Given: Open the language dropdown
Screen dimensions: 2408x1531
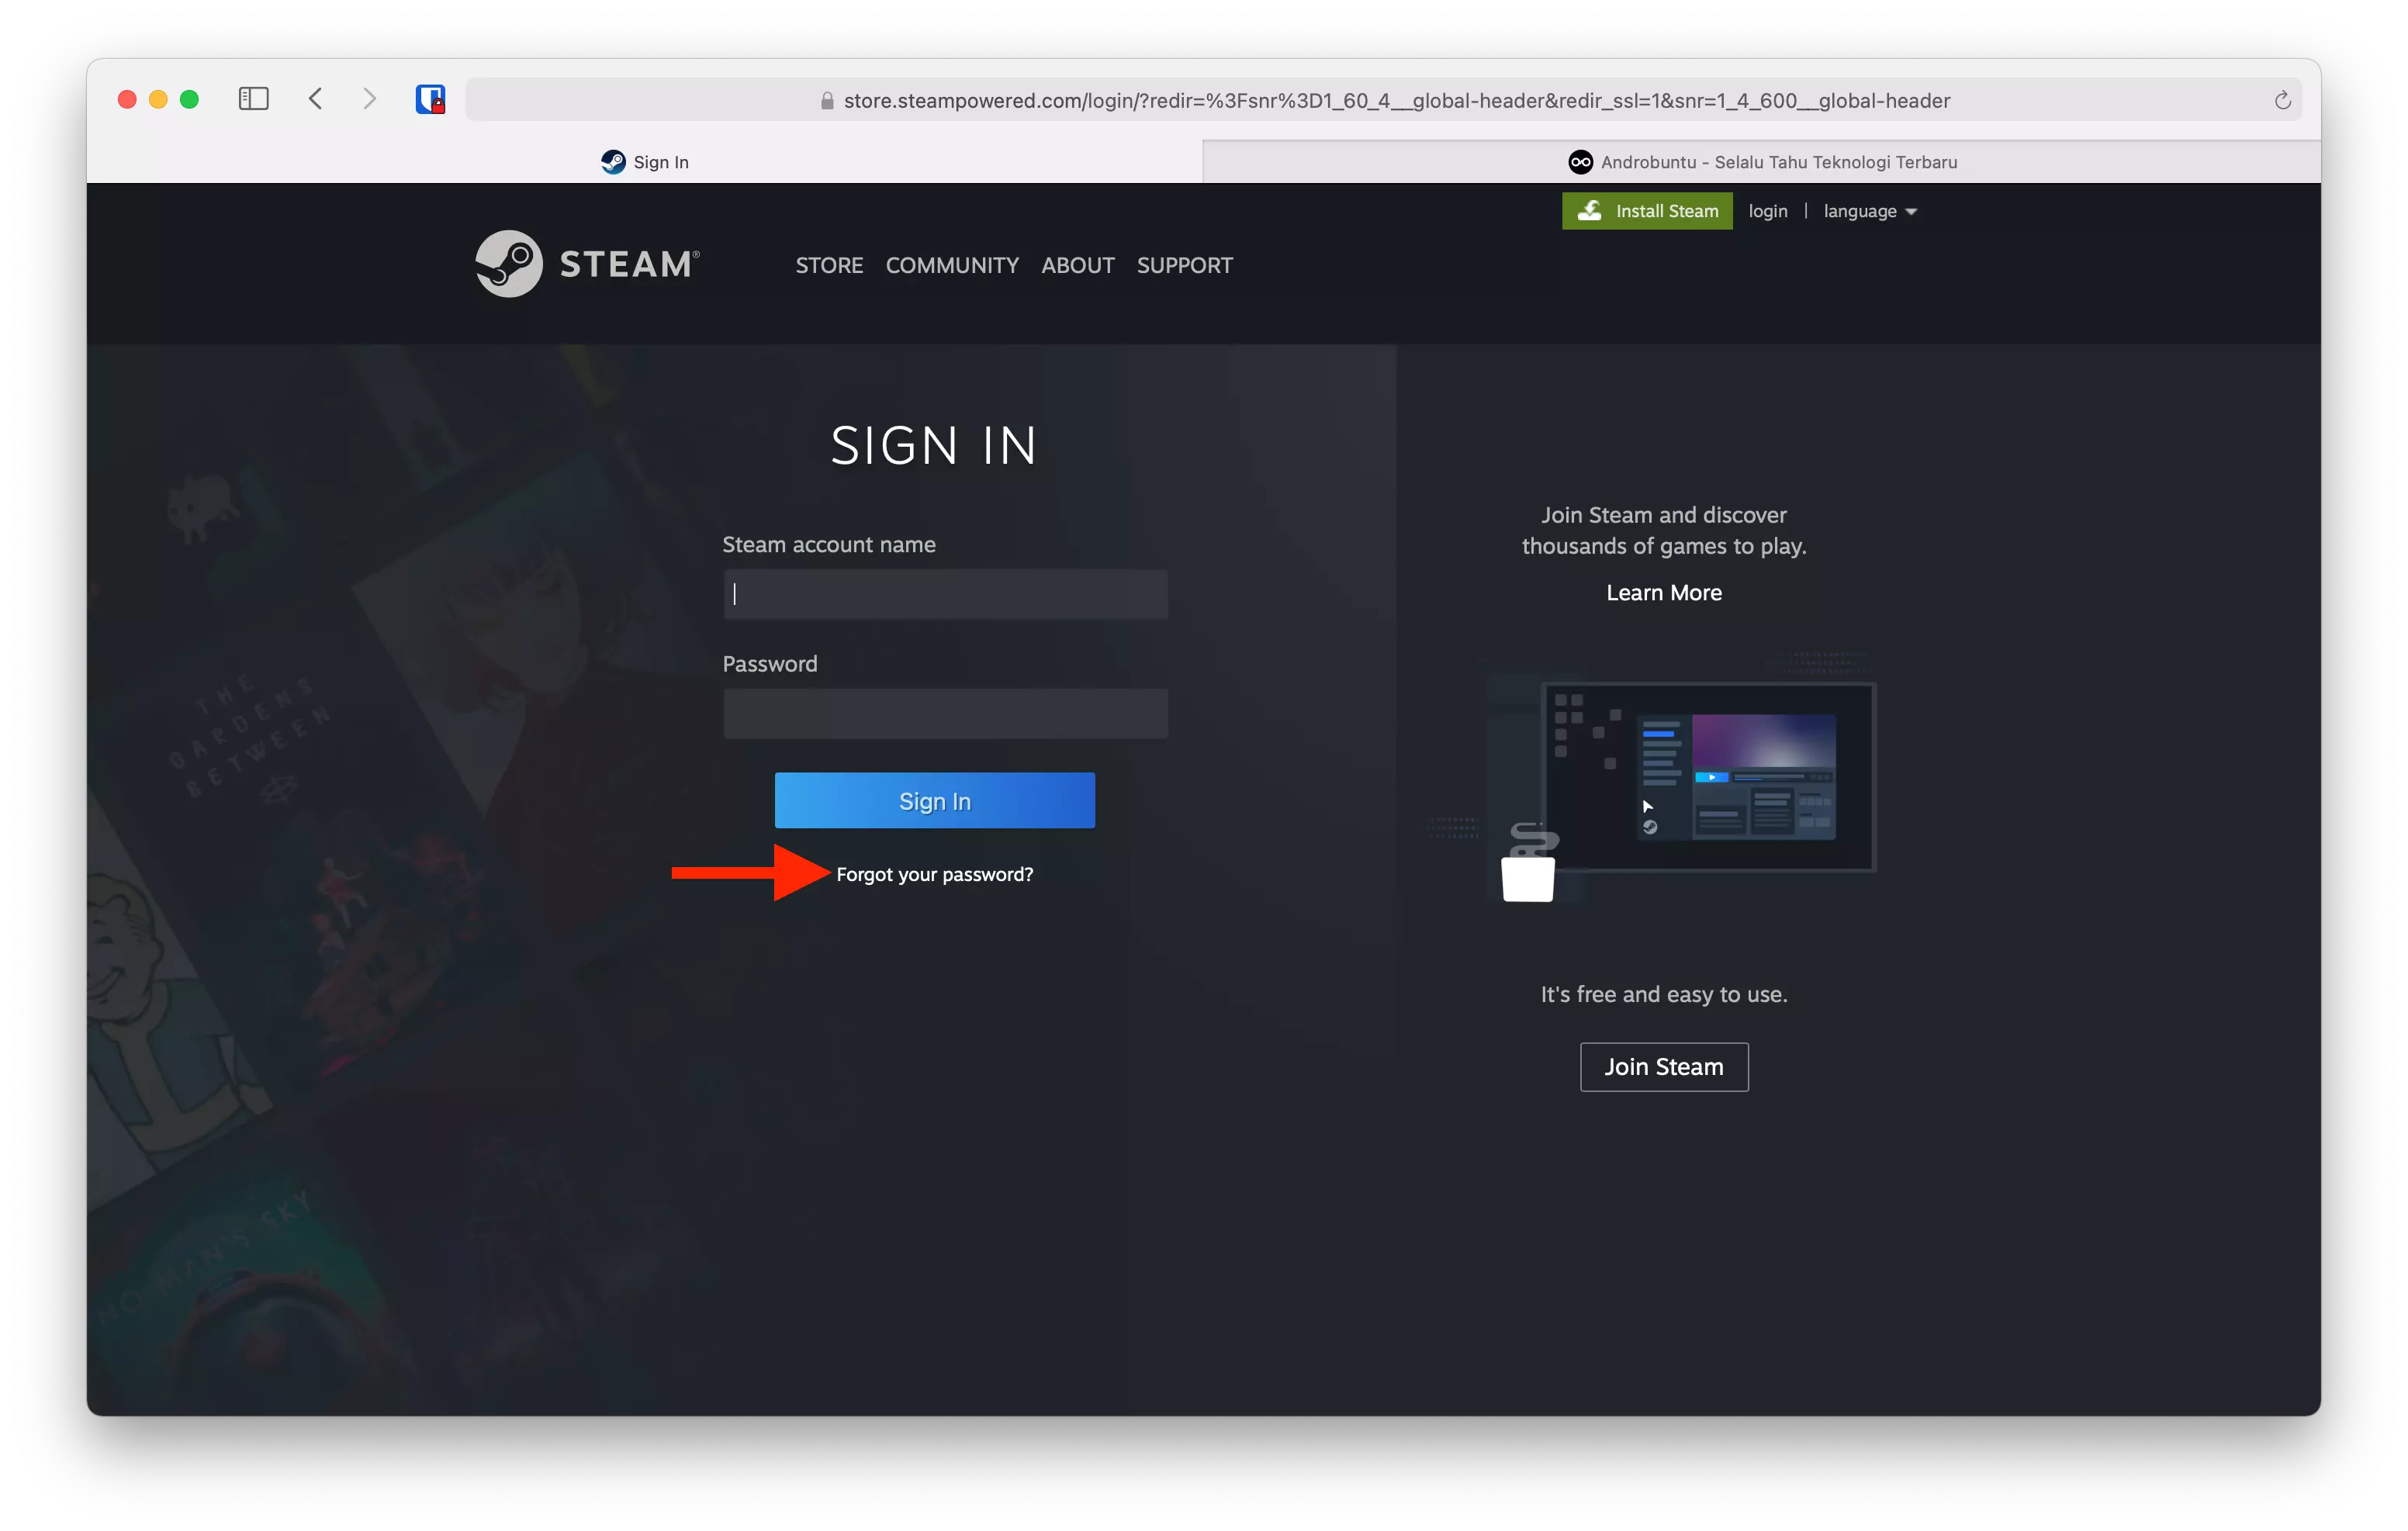Looking at the screenshot, I should [x=1869, y=211].
